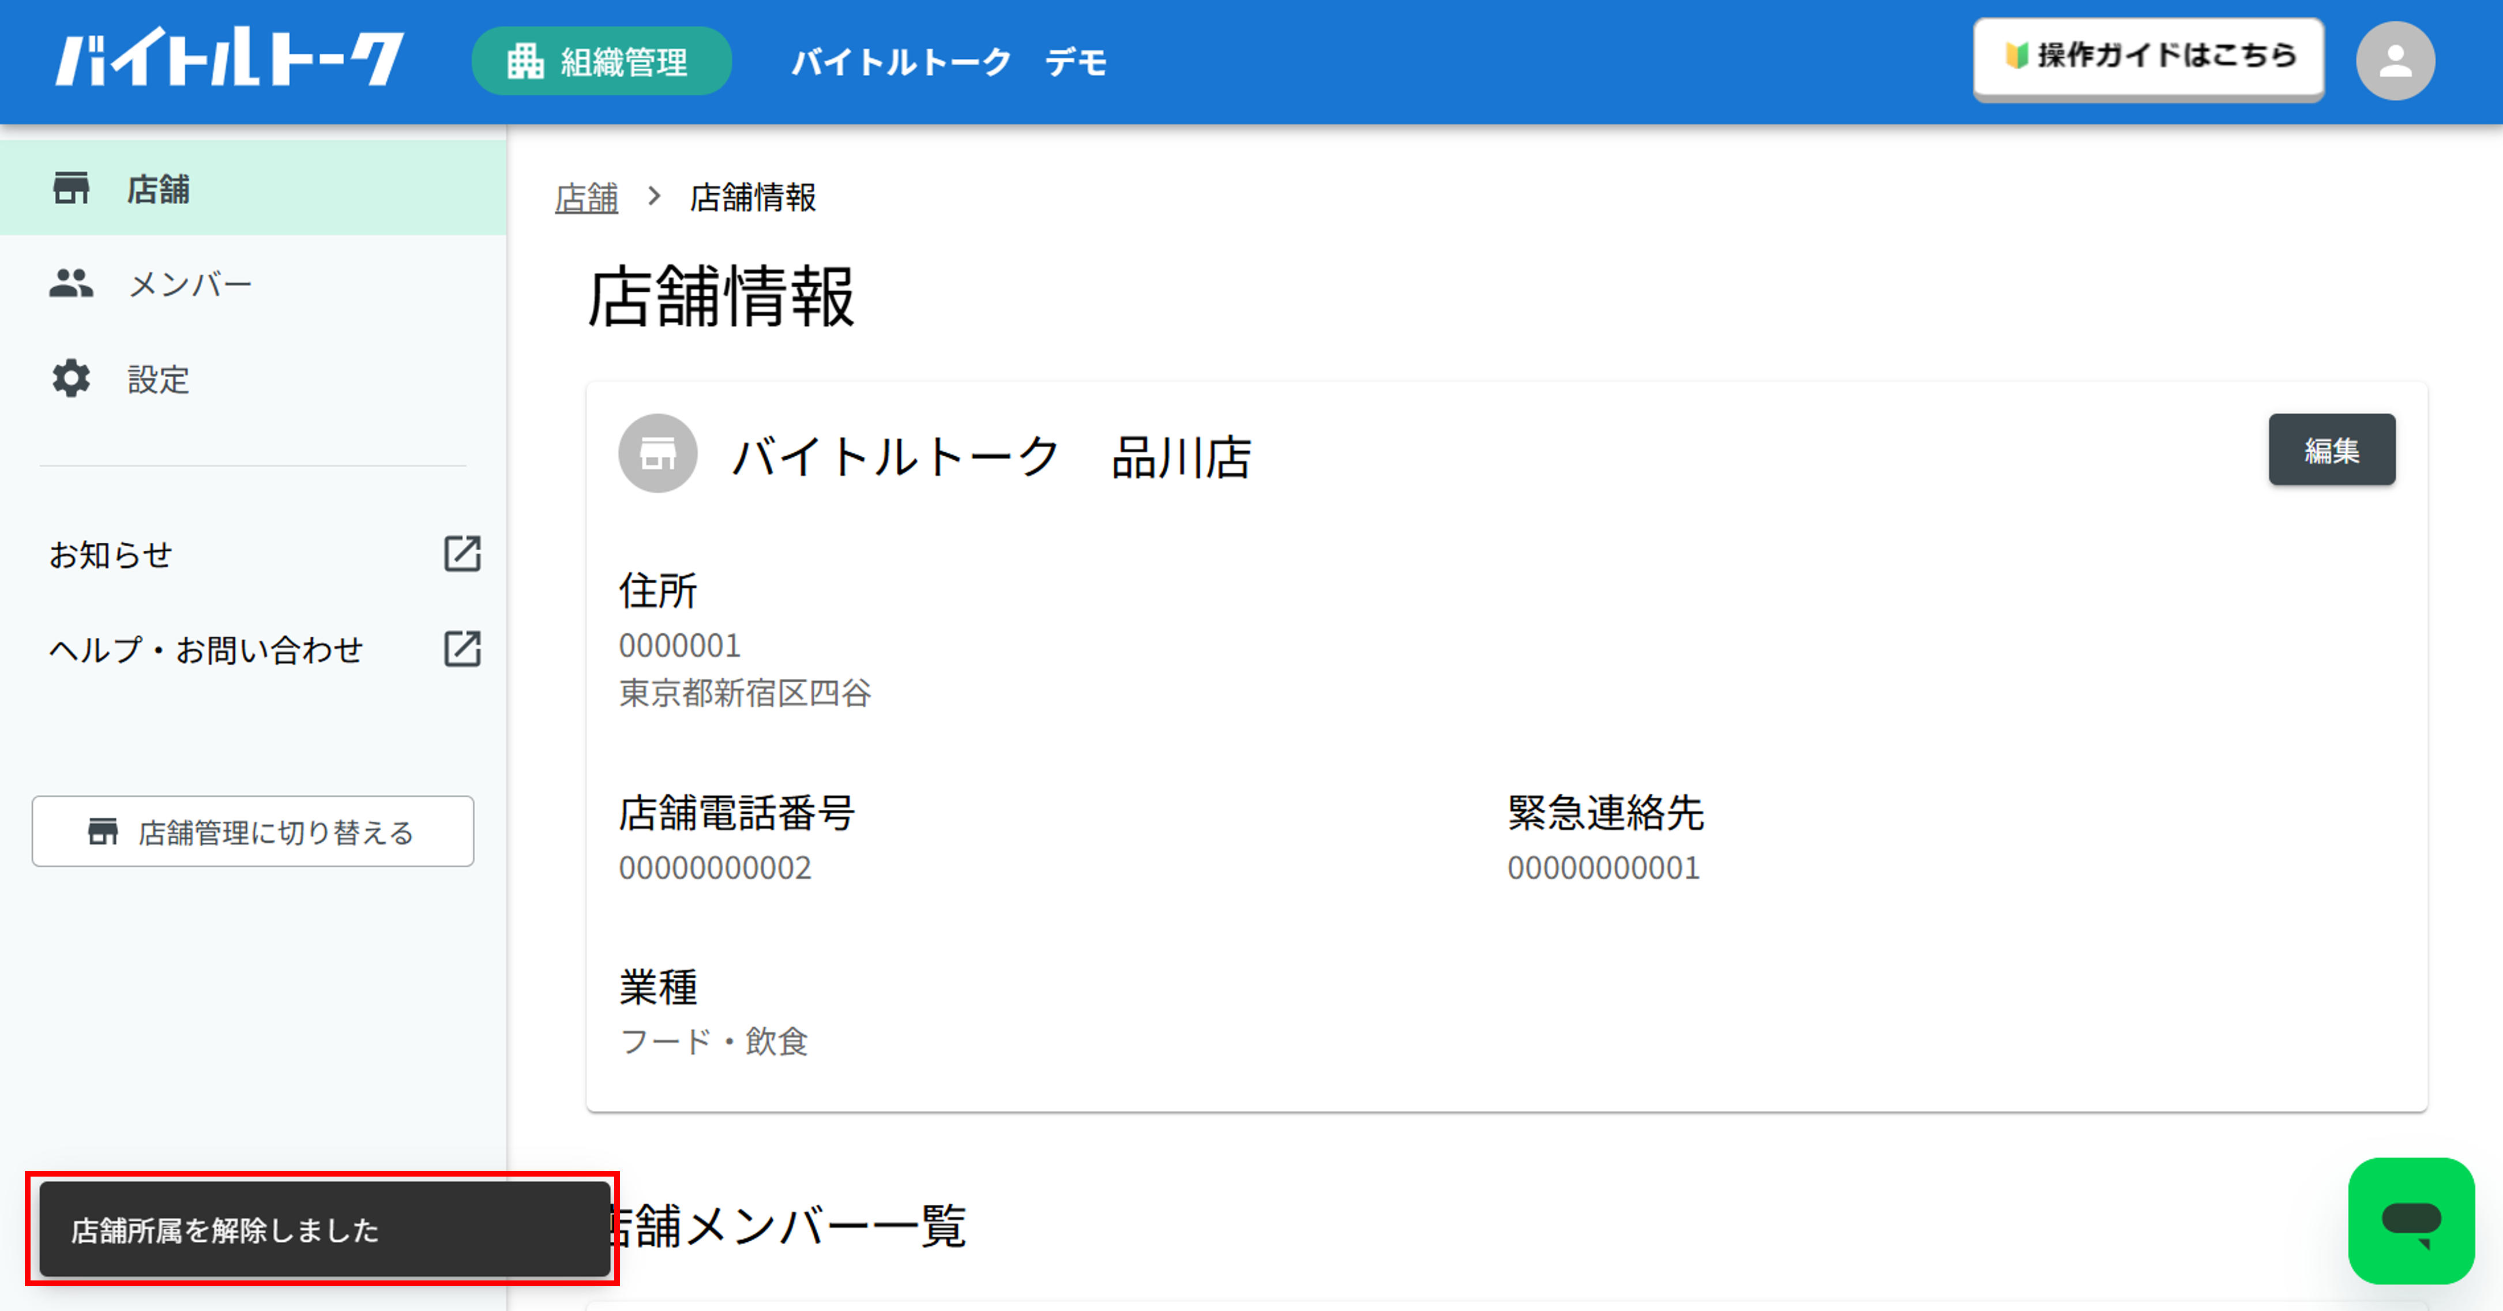The height and width of the screenshot is (1311, 2503).
Task: Open ヘルプ・お問い合わせ link
Action: (x=206, y=650)
